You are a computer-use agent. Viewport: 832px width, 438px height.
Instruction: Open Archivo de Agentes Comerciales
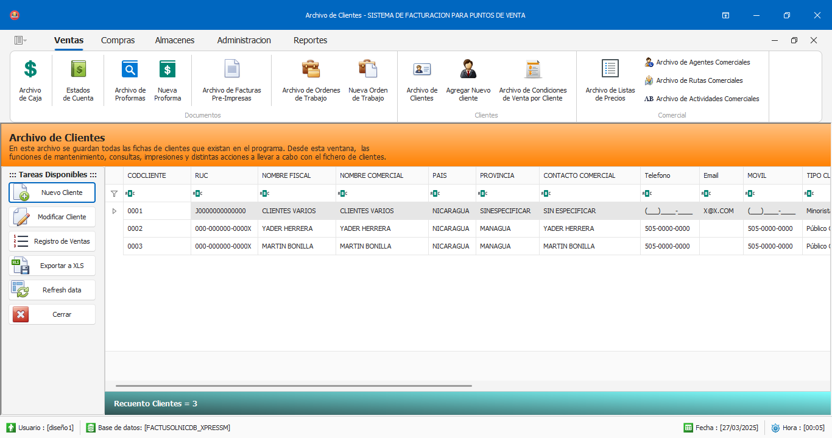click(697, 62)
